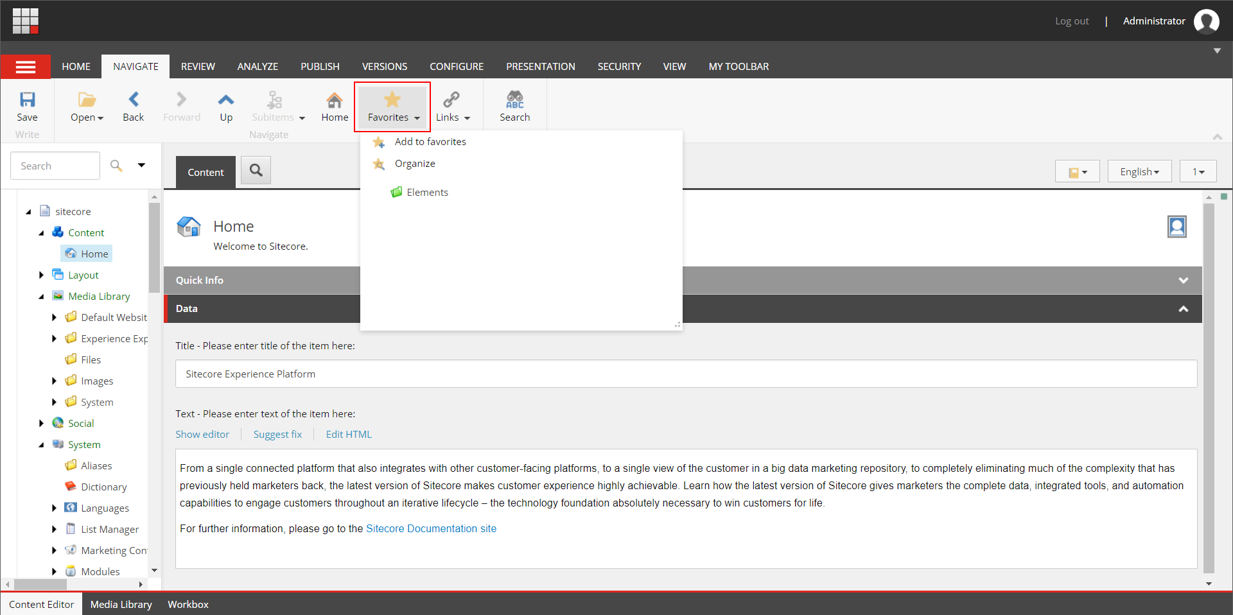The image size is (1233, 615).
Task: Click the Open folder icon
Action: tap(87, 100)
